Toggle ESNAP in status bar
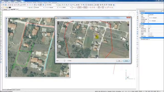The height and width of the screenshot is (92, 164). (x=137, y=91)
